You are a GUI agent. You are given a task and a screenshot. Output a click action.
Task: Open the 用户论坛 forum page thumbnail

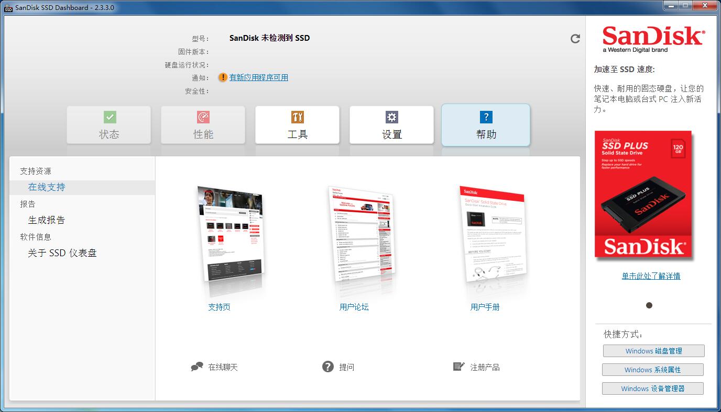tap(362, 235)
